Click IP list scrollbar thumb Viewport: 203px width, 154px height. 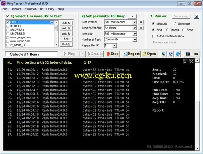click(56, 28)
